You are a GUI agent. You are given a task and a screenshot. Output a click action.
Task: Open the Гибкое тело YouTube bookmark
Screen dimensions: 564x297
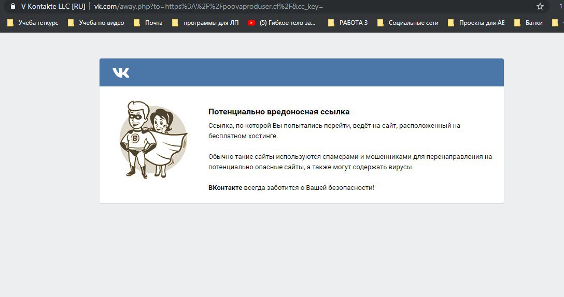click(281, 23)
